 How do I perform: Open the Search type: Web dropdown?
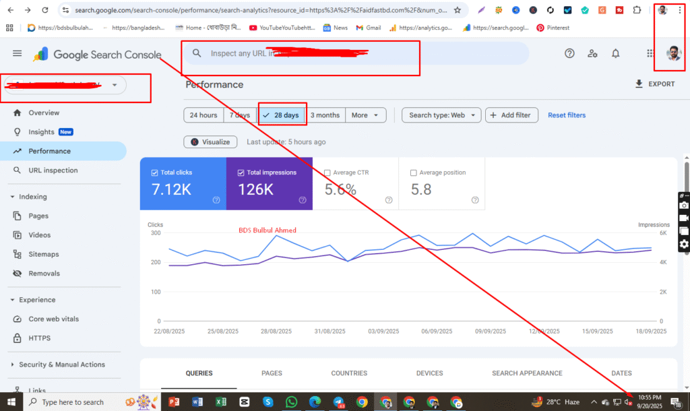click(x=441, y=115)
